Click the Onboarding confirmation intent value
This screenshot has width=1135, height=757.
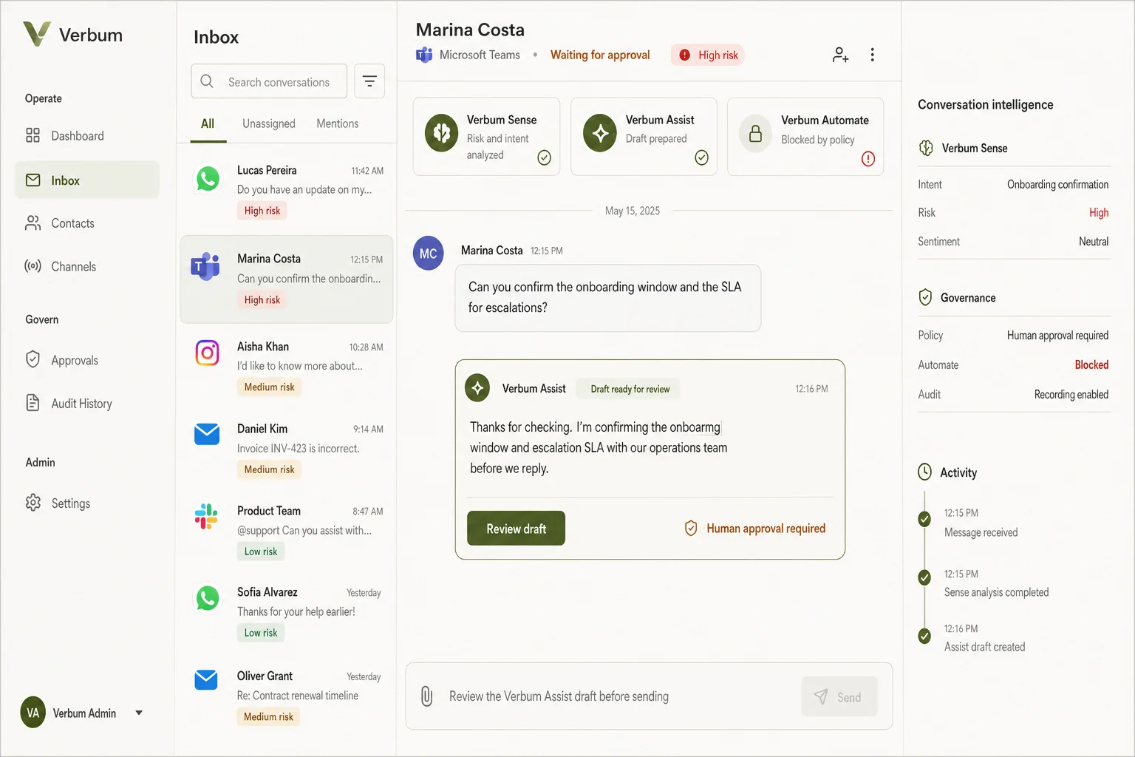tap(1057, 184)
